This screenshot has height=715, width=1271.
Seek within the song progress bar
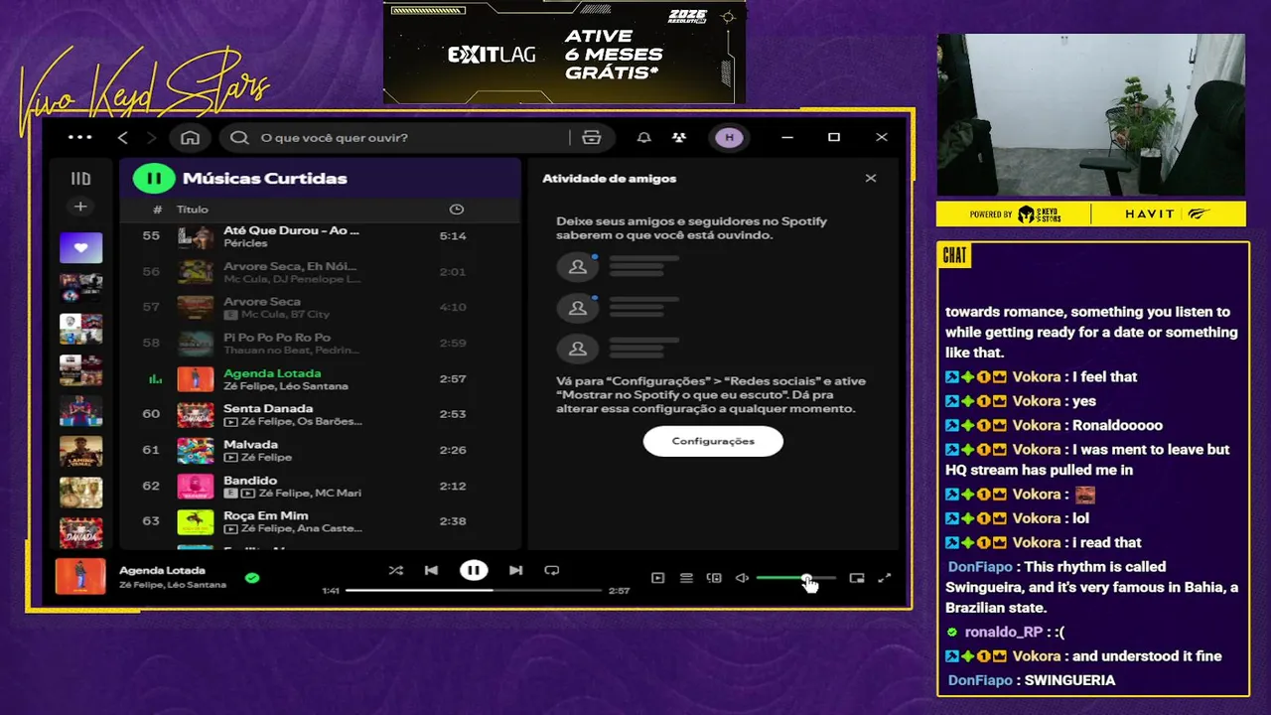(474, 591)
